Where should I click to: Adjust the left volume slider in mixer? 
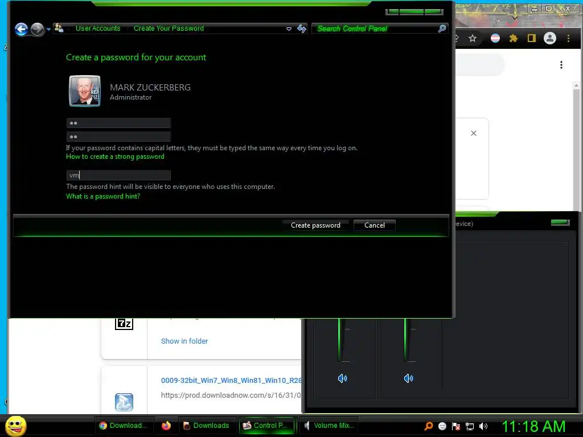[340, 340]
